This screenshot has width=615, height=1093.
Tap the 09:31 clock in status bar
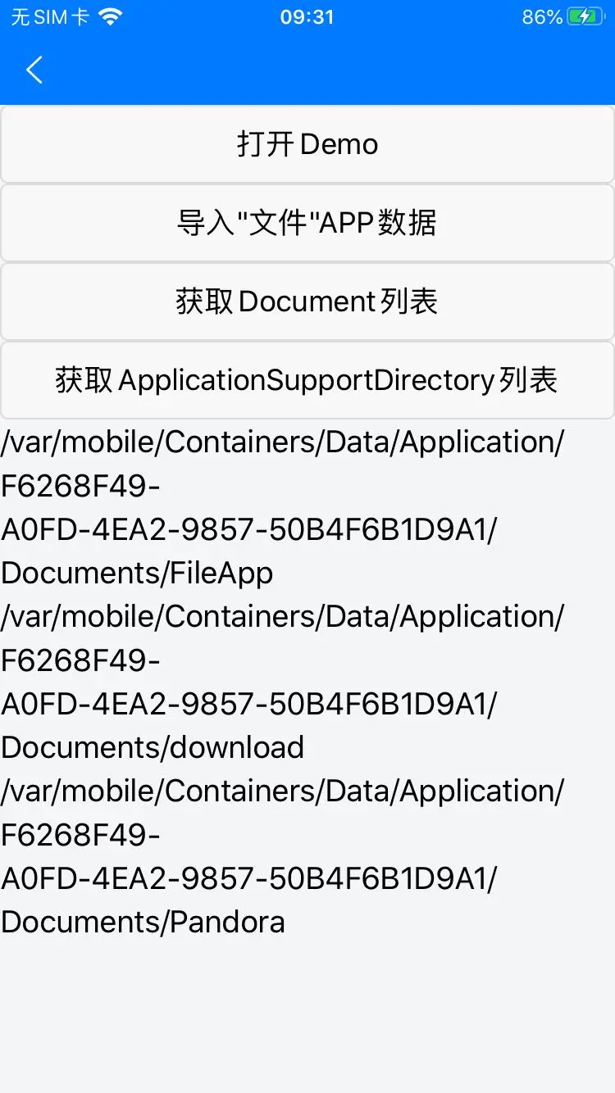tap(307, 17)
